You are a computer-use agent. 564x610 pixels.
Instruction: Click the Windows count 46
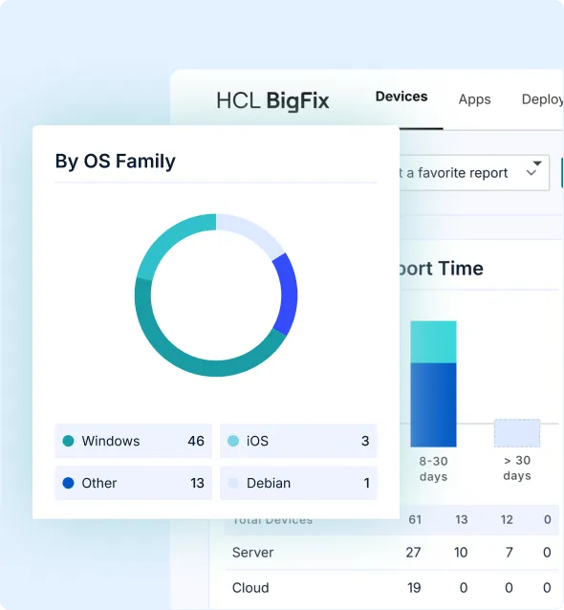tap(196, 441)
